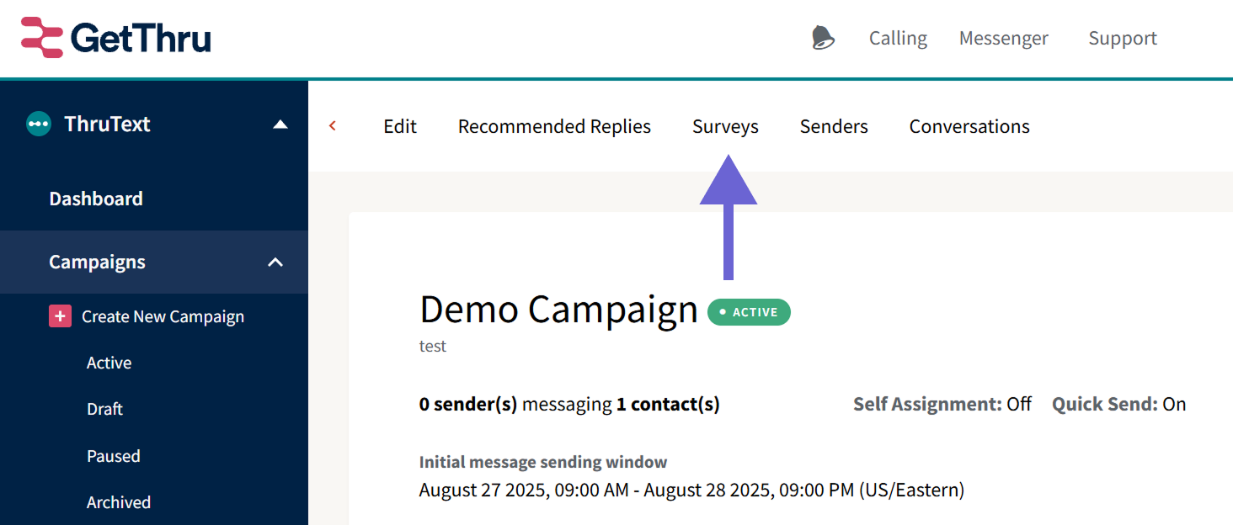This screenshot has width=1233, height=525.
Task: Open the Senders tab
Action: (x=834, y=126)
